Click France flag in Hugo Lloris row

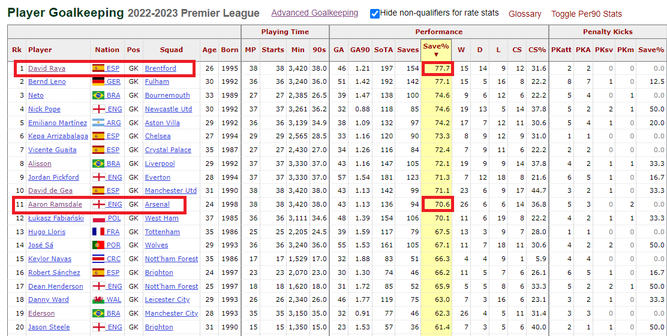[x=98, y=232]
